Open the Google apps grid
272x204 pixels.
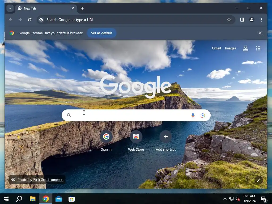coord(258,48)
